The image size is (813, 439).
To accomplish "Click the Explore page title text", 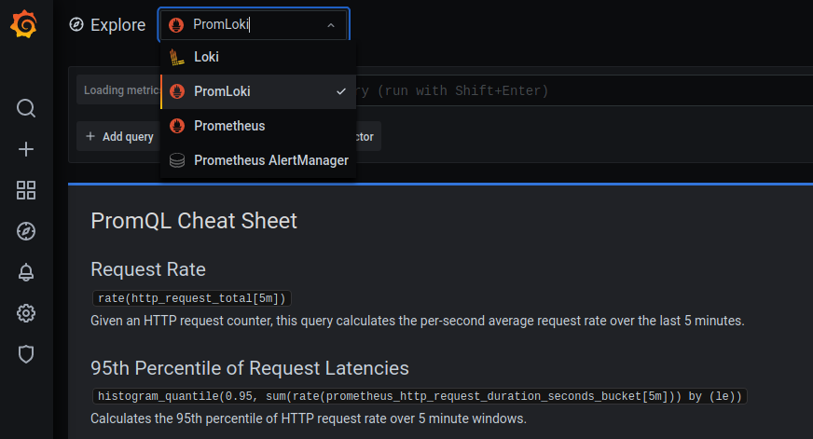I will (x=117, y=25).
